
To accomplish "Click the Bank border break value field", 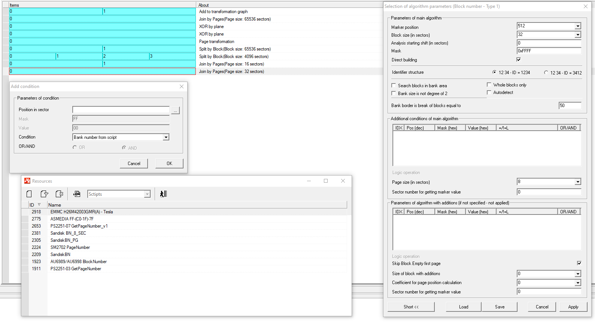I will [x=570, y=106].
